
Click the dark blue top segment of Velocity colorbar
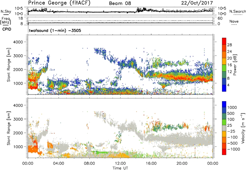pyautogui.click(x=224, y=104)
